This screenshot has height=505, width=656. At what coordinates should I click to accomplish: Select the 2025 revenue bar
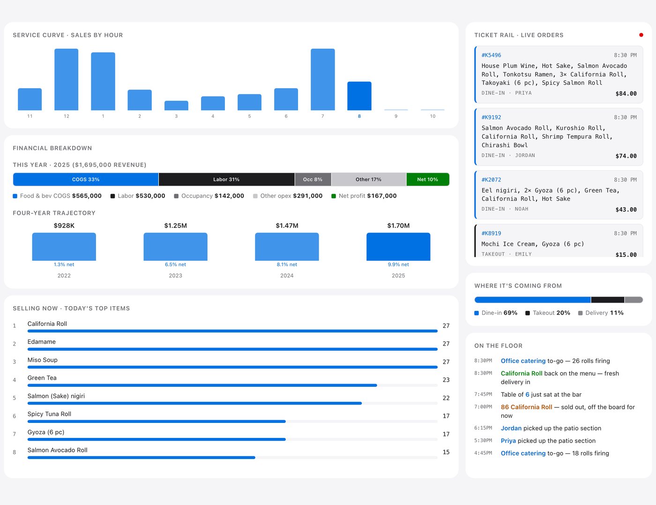tap(398, 247)
